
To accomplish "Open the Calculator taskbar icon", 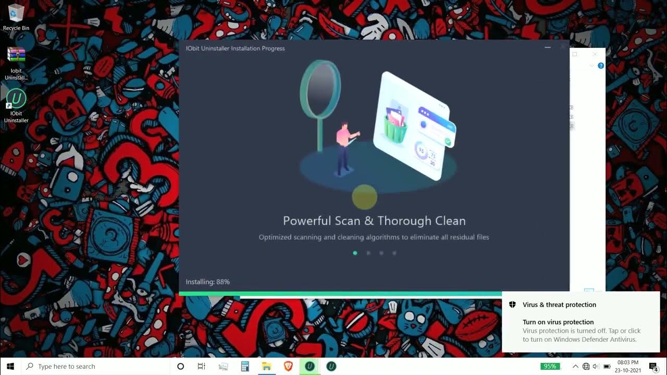I will (x=245, y=366).
